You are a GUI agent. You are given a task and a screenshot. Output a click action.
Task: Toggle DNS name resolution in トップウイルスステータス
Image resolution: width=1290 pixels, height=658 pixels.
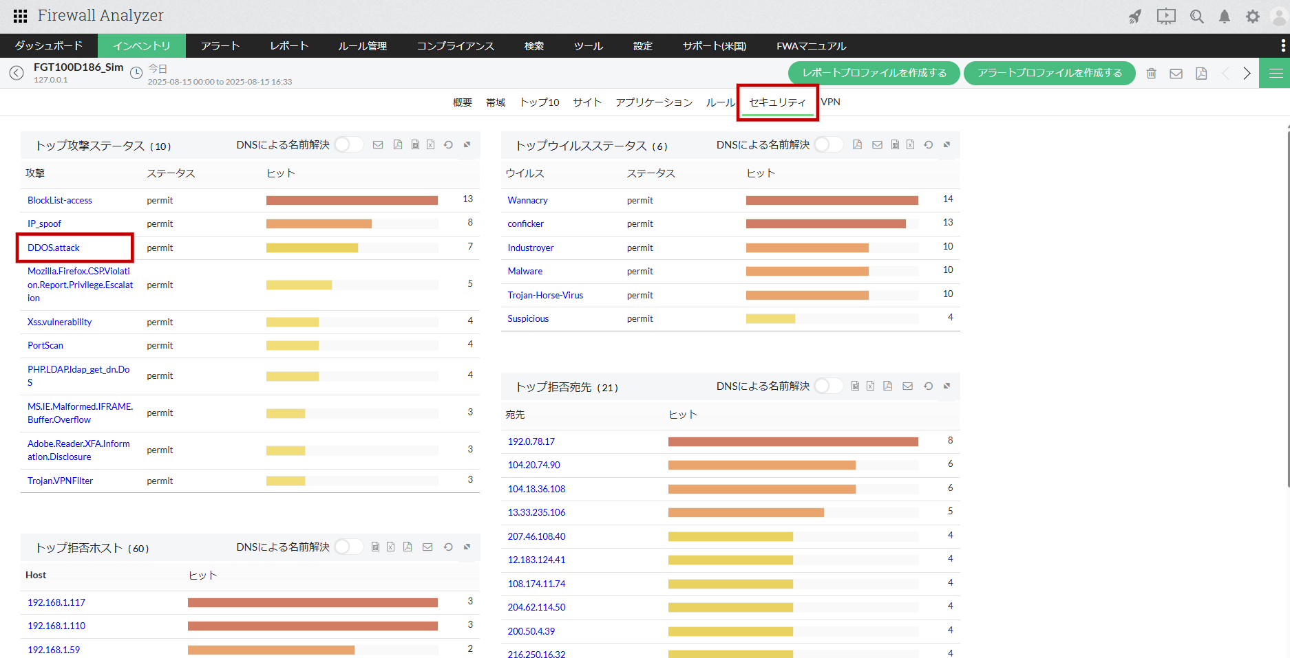tap(827, 145)
